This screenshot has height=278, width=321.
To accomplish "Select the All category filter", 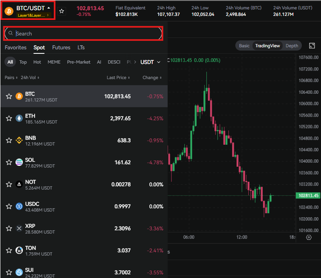I will pos(10,62).
